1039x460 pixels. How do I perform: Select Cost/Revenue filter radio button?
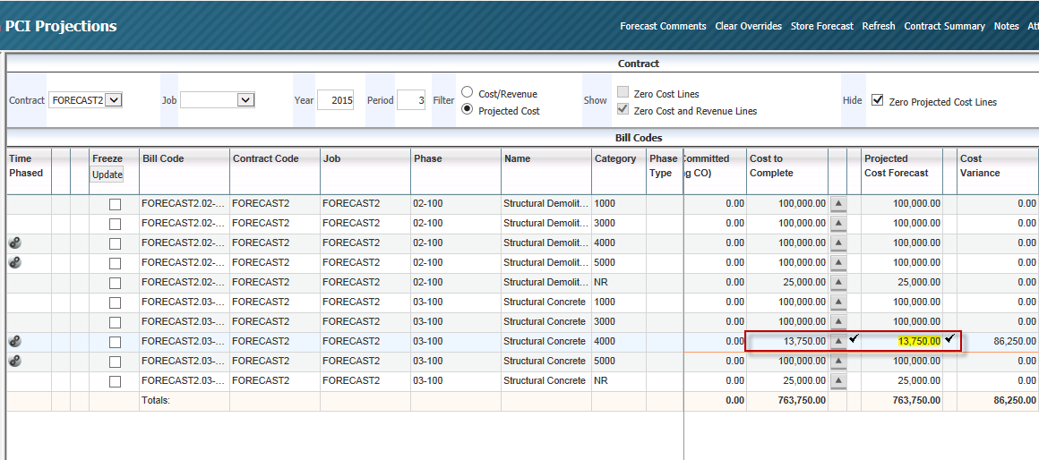(x=468, y=93)
